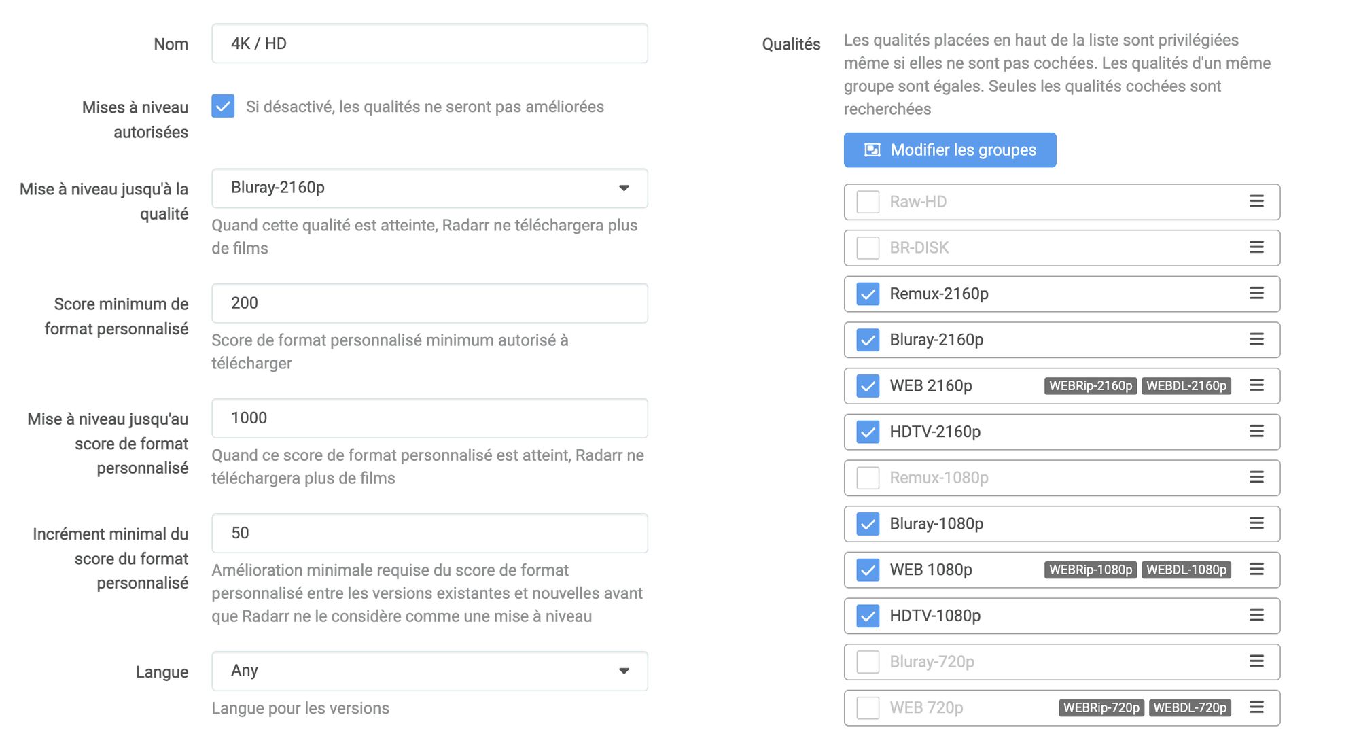Click the reorder handle for Bluray-1080p

pyautogui.click(x=1256, y=523)
